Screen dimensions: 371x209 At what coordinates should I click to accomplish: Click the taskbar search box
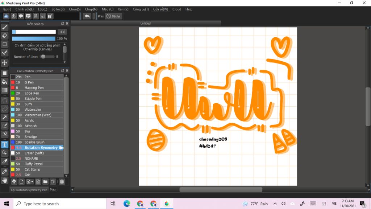tap(60, 204)
